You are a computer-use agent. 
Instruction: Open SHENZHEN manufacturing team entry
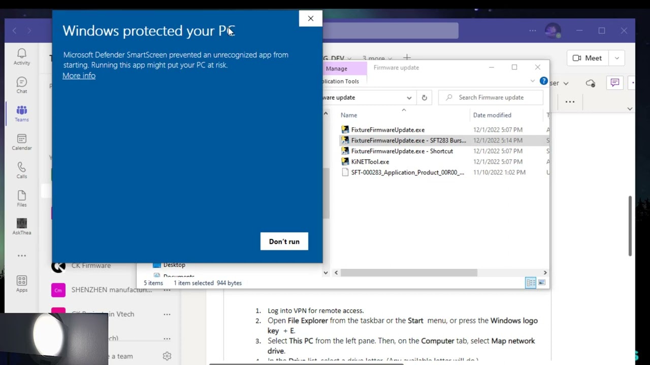112,290
